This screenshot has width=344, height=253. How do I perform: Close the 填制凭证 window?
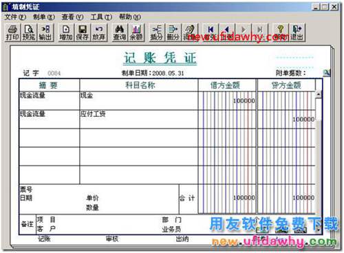(334, 7)
